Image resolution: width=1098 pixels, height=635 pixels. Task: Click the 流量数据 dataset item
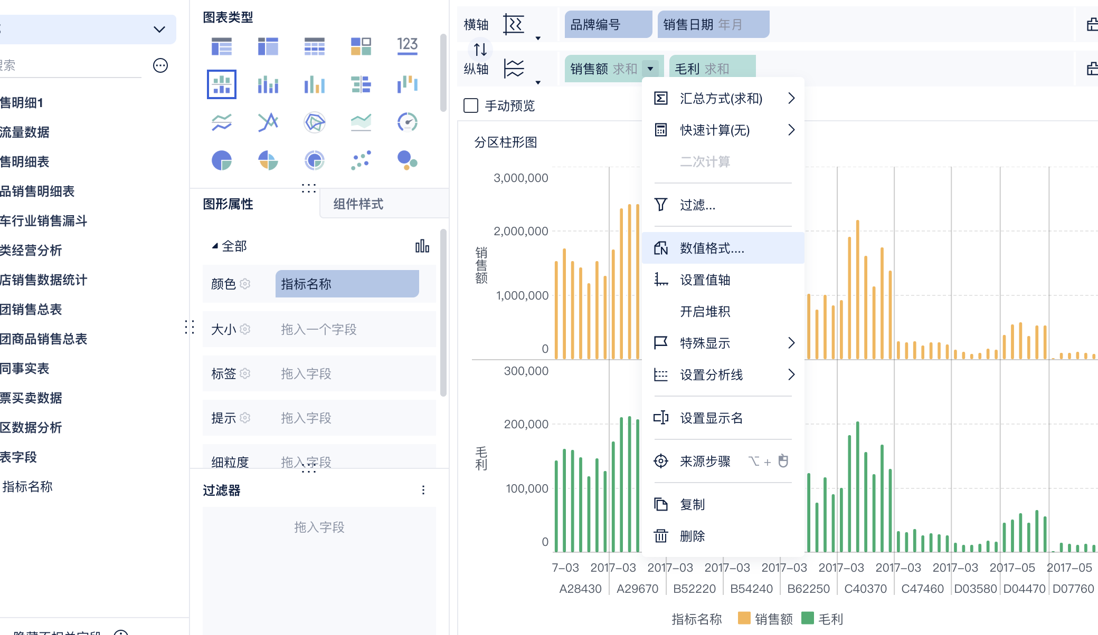(x=25, y=132)
